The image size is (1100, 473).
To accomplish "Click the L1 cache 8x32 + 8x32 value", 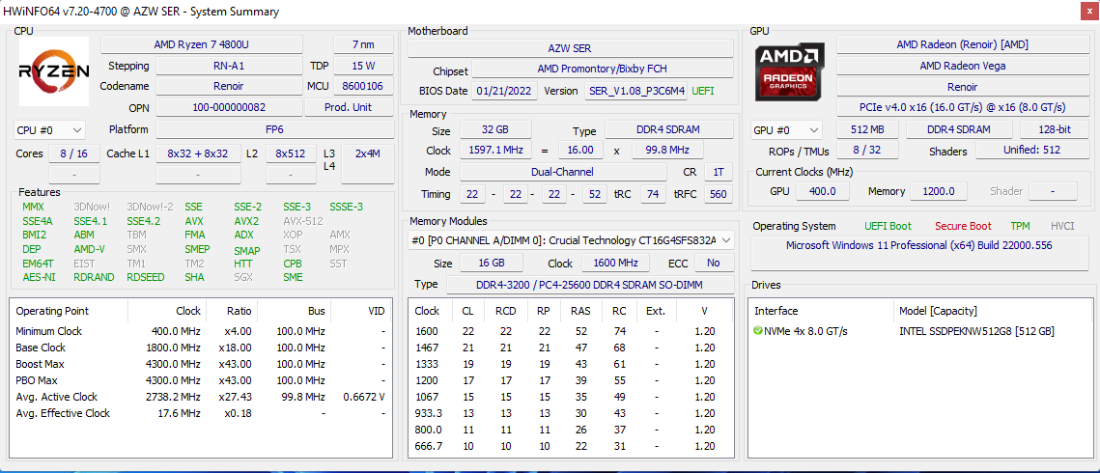I will coord(198,153).
